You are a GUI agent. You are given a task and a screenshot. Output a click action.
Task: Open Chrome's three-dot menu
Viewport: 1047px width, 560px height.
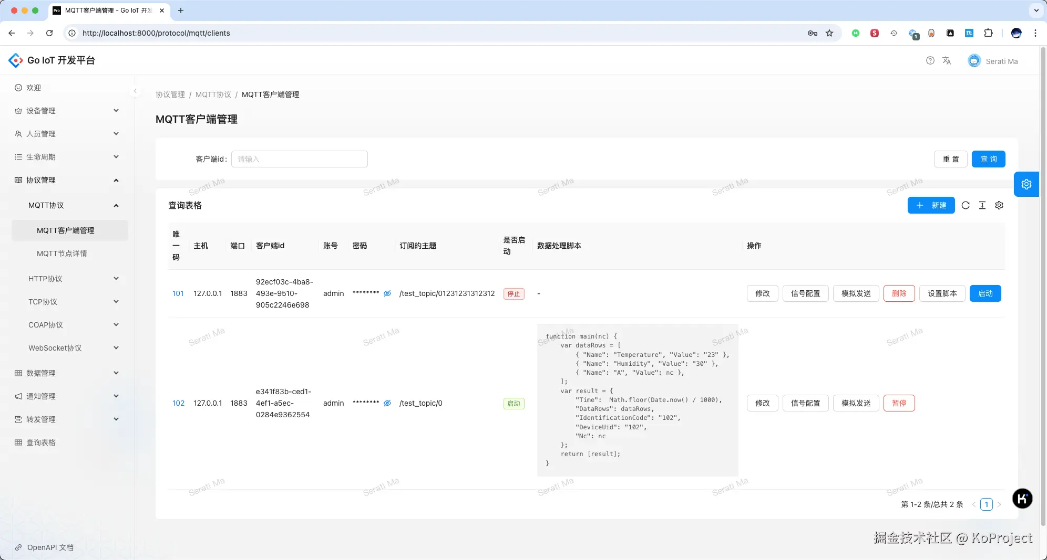click(1035, 33)
